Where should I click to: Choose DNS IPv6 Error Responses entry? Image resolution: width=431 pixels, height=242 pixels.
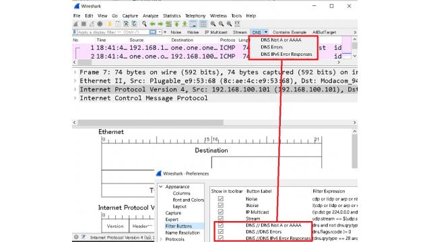tap(286, 54)
